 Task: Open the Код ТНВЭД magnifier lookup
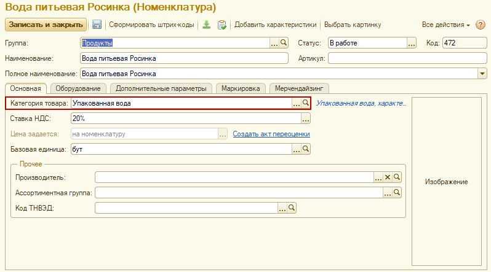click(x=292, y=208)
